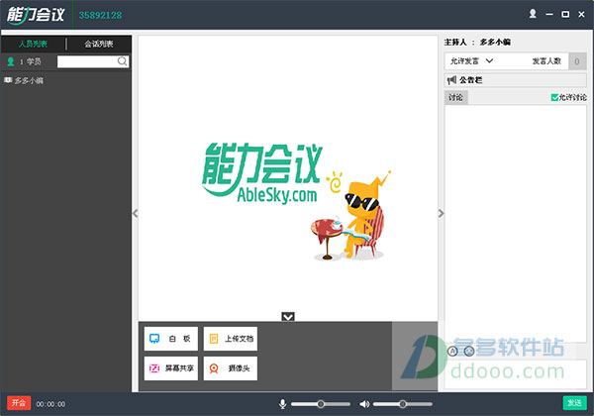Open the 白板 whiteboard tool
The height and width of the screenshot is (416, 594).
171,339
